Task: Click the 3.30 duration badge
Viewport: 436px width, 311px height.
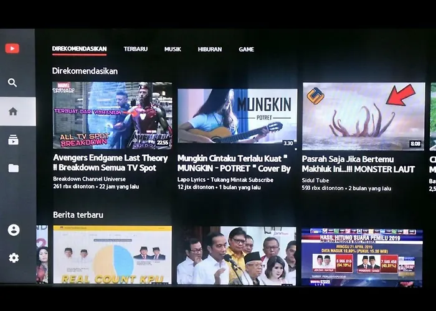Action: [288, 143]
